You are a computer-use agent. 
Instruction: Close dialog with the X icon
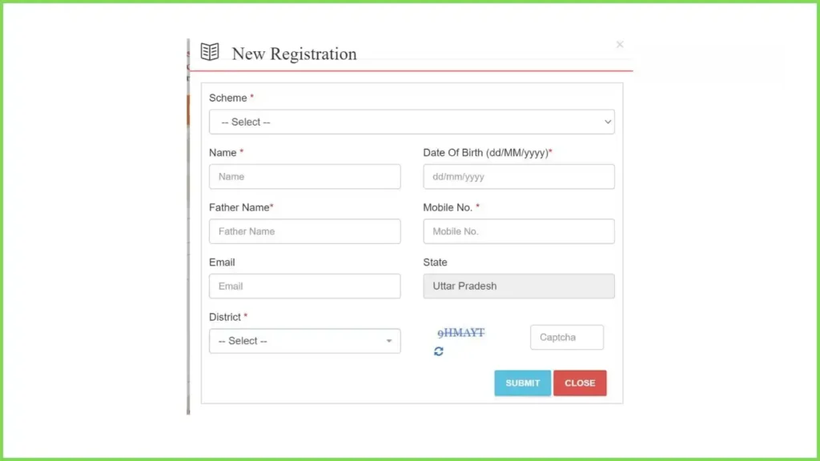click(x=620, y=45)
